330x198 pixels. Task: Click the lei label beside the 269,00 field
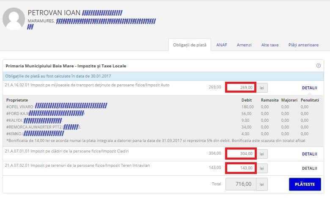point(262,88)
